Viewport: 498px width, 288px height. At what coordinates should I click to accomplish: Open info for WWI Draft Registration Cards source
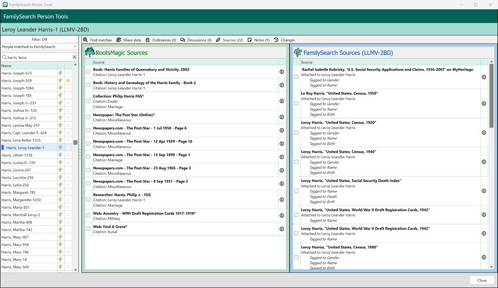[282, 216]
